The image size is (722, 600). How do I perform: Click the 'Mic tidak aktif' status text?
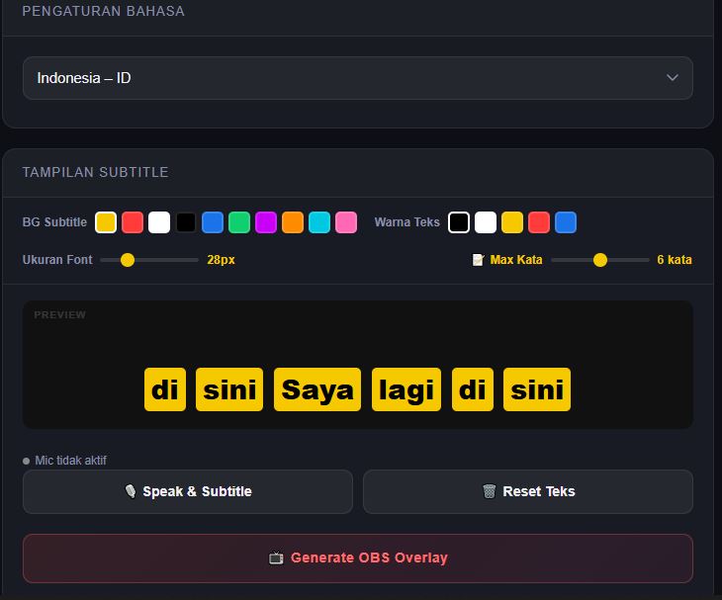[x=71, y=461]
